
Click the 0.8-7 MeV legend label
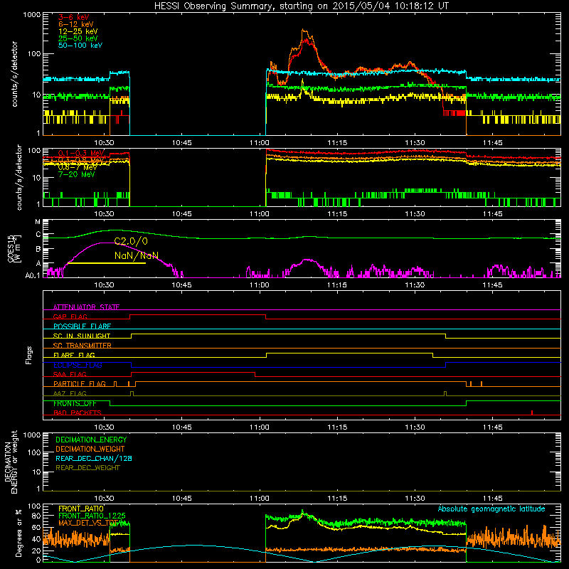(78, 167)
